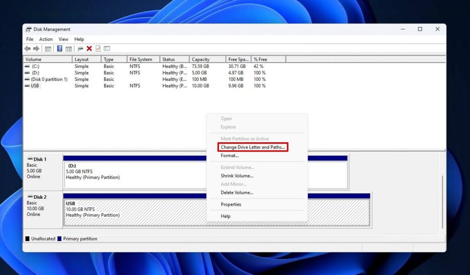The width and height of the screenshot is (470, 275).
Task: Click the red X delete volume icon
Action: 89,48
